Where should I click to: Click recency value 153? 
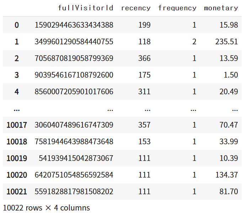(144, 141)
